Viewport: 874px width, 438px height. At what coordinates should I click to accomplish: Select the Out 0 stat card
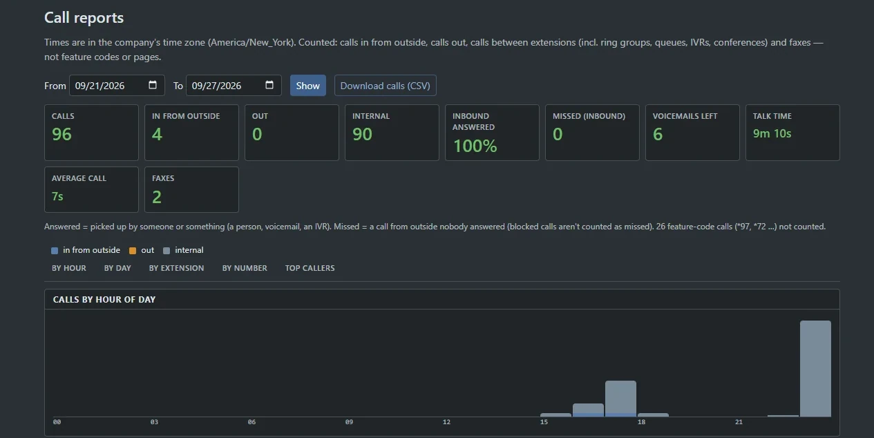coord(292,133)
